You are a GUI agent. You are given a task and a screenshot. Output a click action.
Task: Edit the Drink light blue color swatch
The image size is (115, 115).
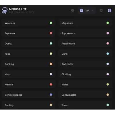[108, 54]
